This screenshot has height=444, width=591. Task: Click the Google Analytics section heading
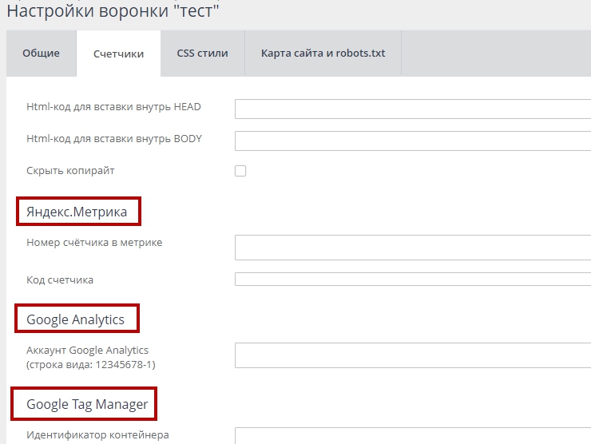[76, 319]
